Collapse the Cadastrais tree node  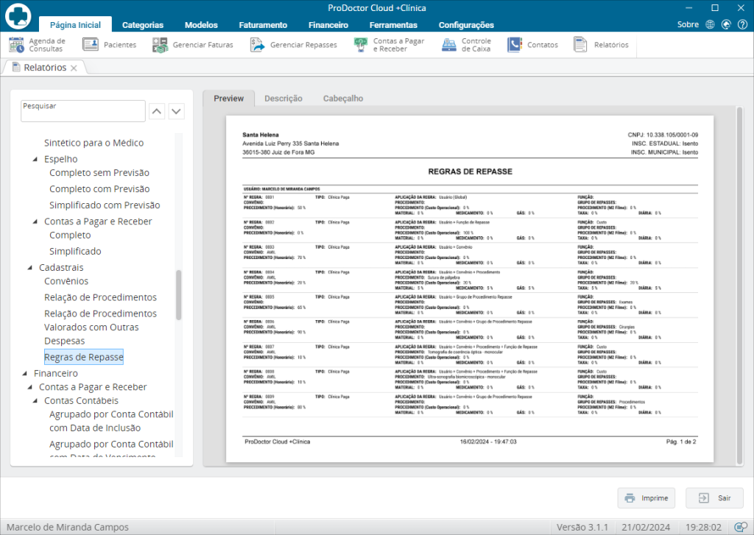(29, 268)
